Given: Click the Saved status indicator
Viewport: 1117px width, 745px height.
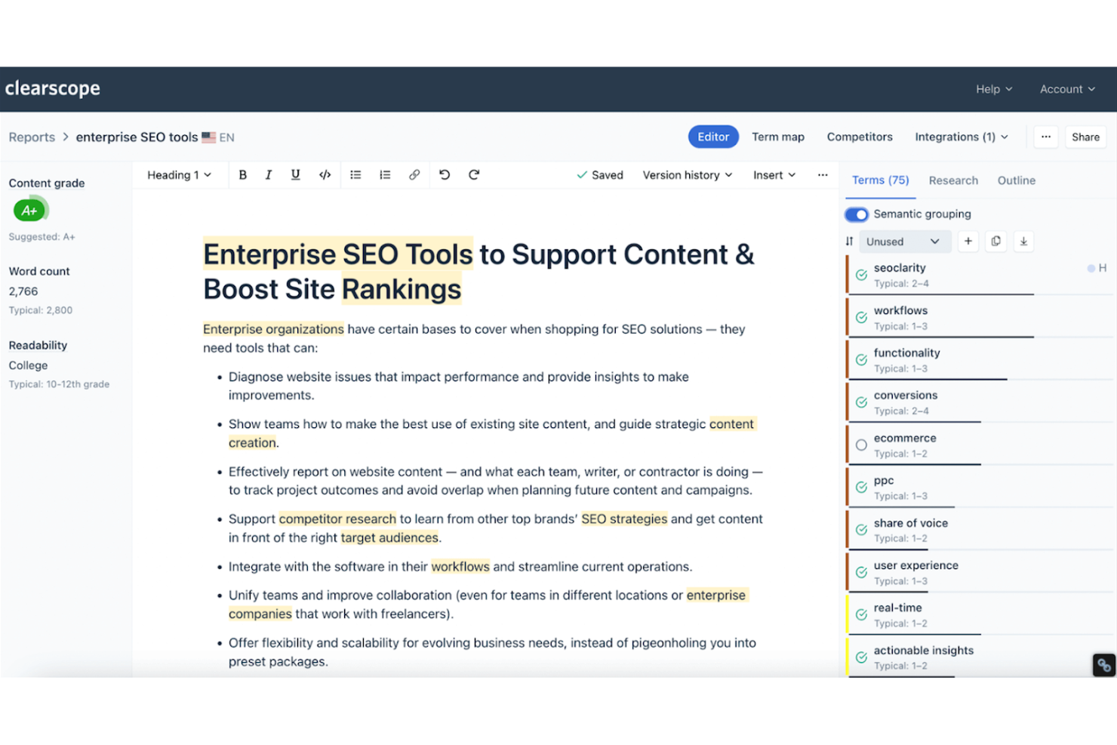Looking at the screenshot, I should (x=600, y=175).
